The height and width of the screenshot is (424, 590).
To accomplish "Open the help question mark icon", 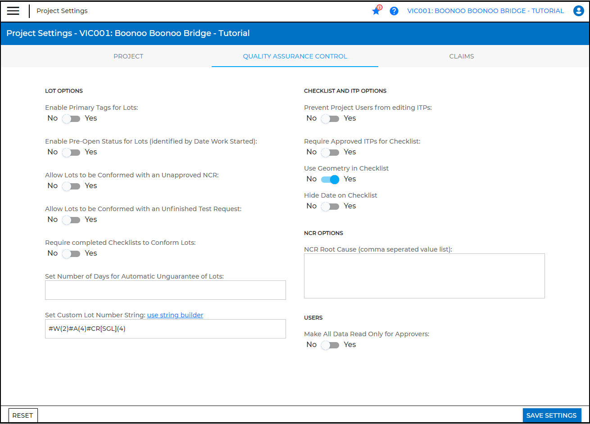I will tap(394, 11).
